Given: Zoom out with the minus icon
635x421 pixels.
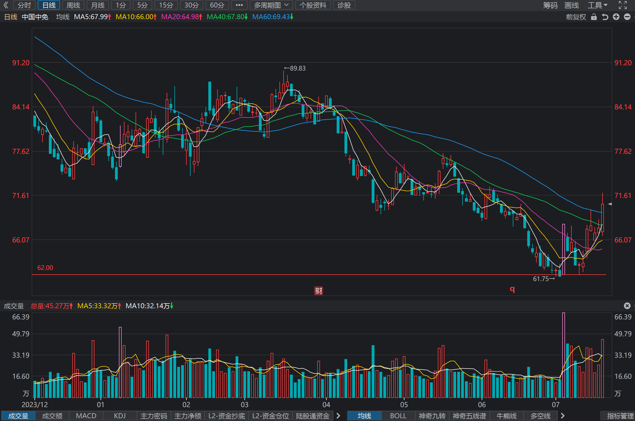Looking at the screenshot, I should [627, 17].
